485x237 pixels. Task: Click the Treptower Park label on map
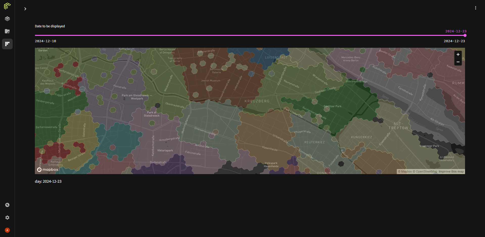click(429, 146)
